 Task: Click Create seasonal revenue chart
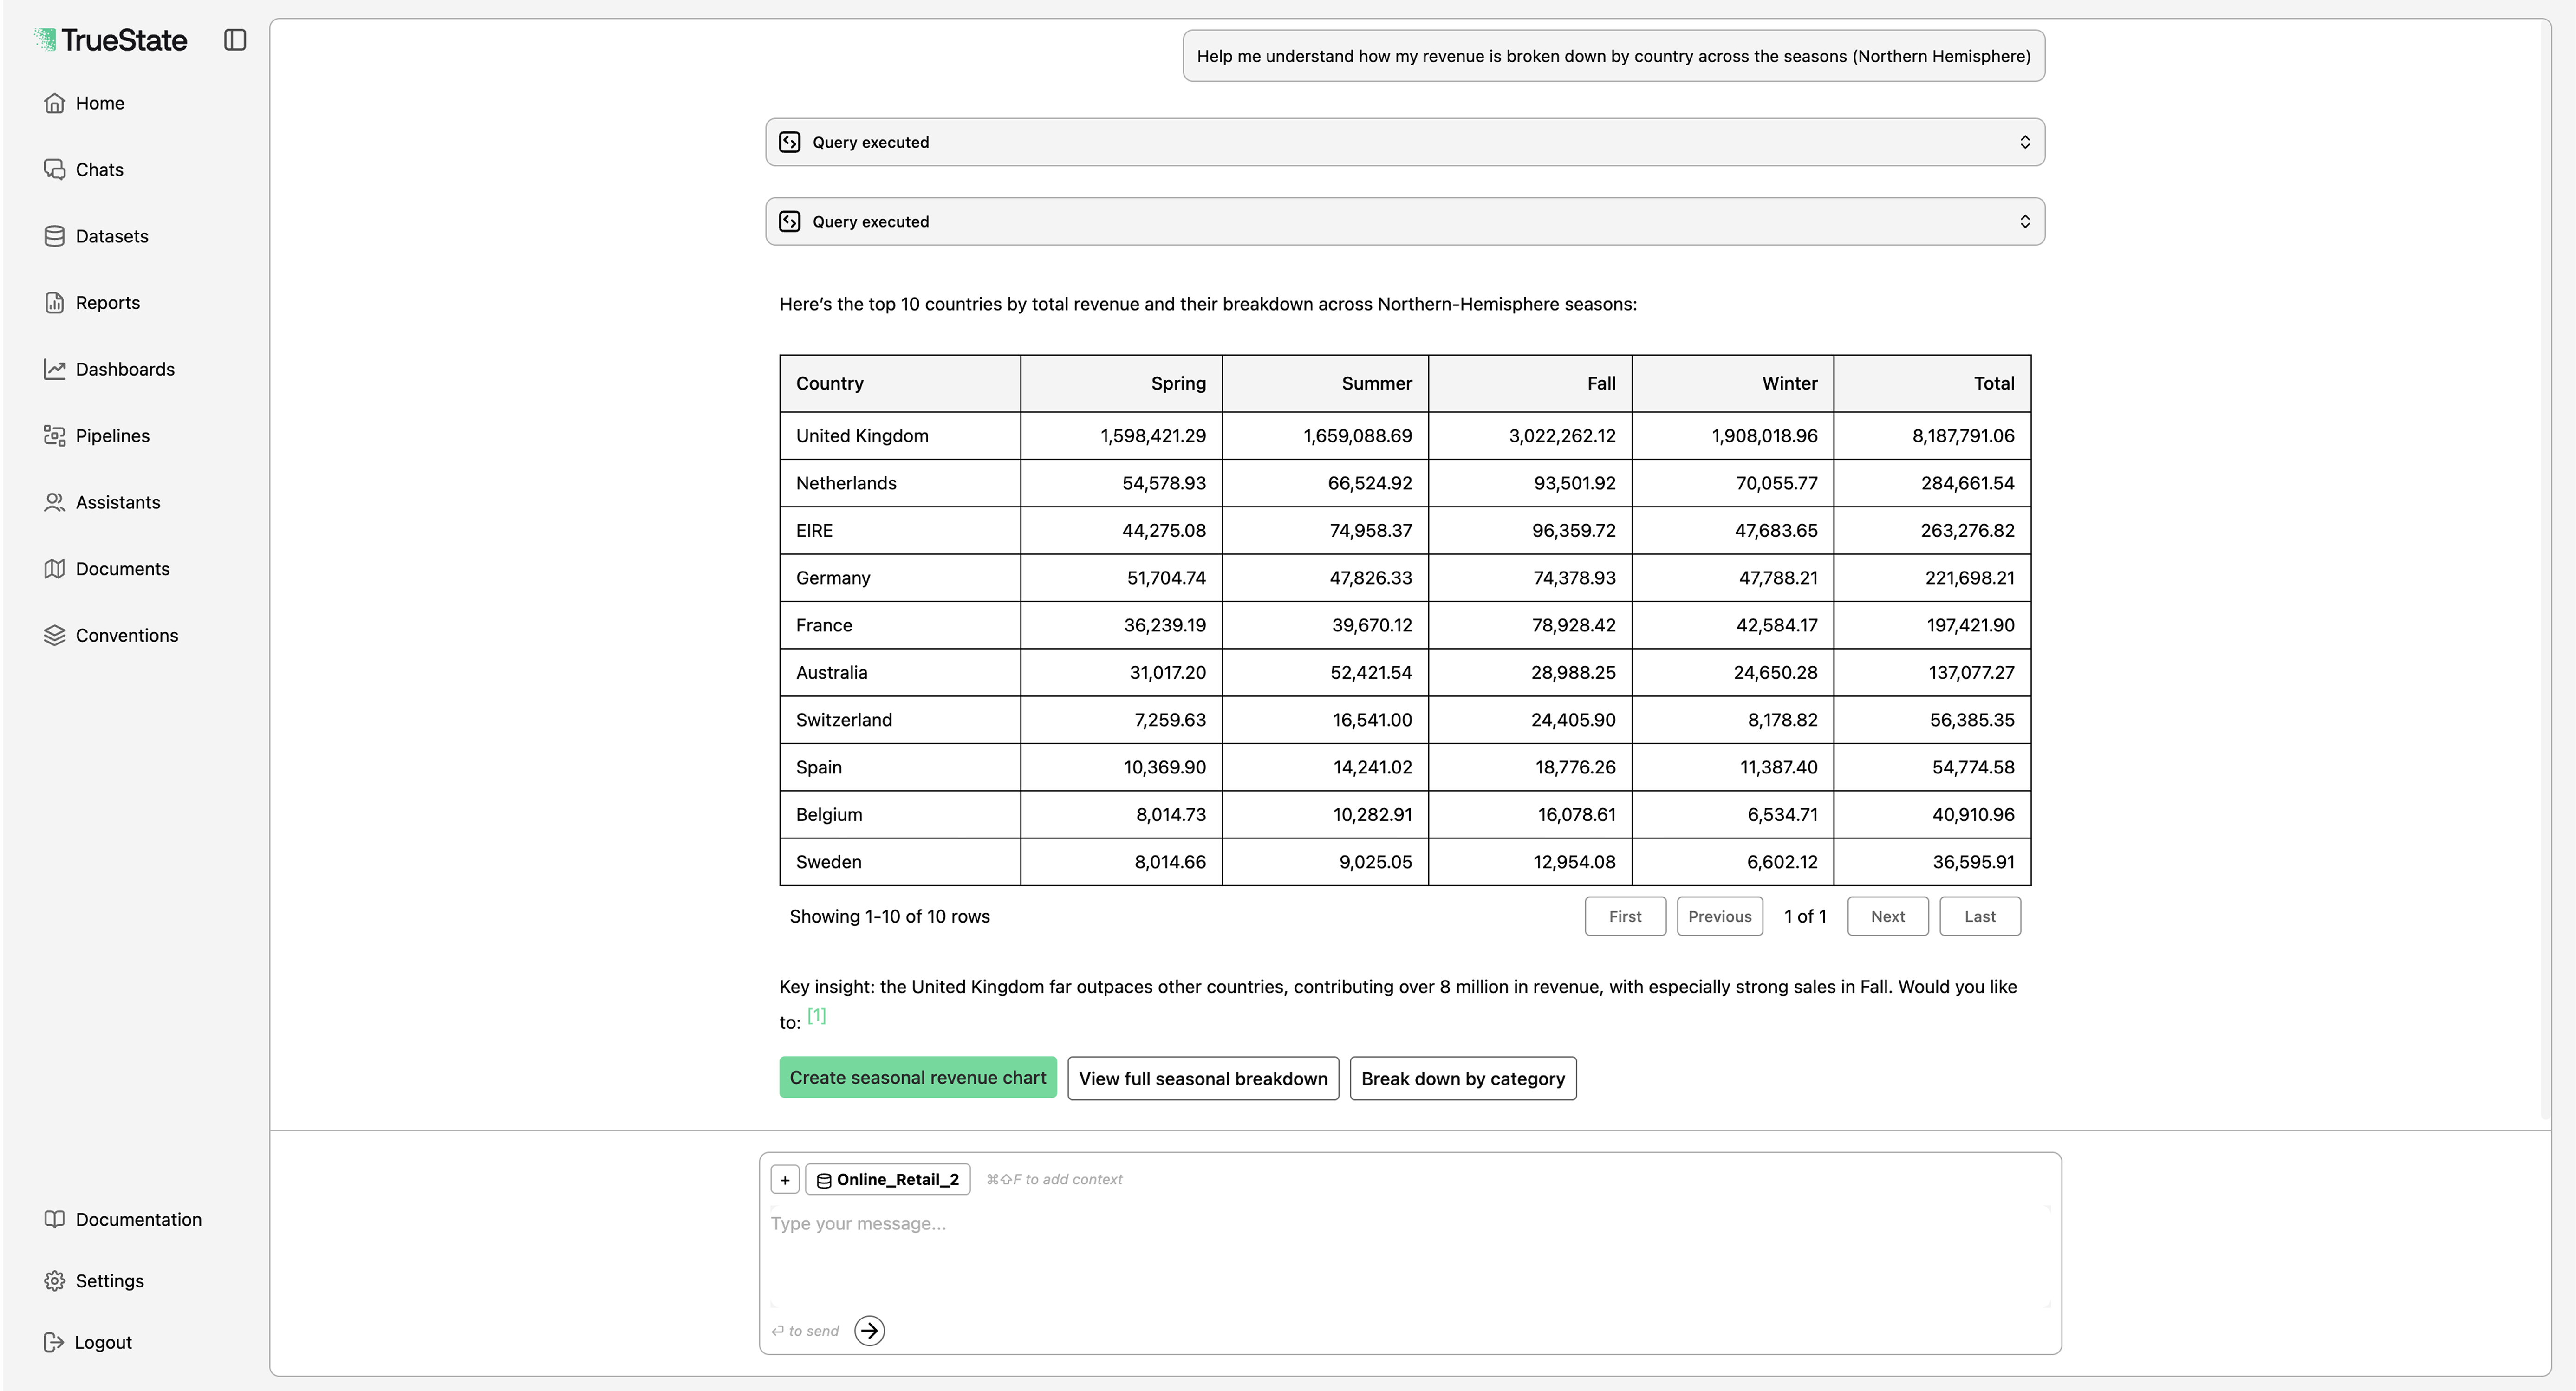(917, 1077)
